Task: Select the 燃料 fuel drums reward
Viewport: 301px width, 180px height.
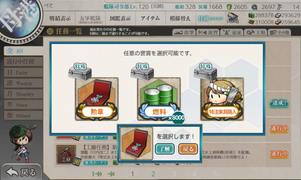Action: click(159, 99)
